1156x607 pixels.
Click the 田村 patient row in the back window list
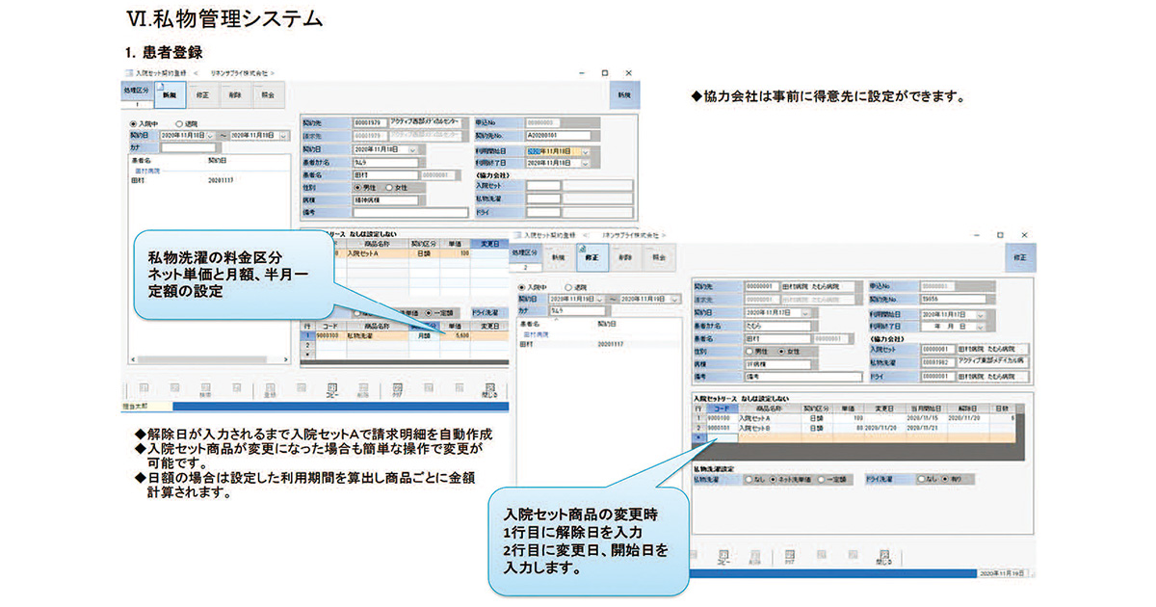click(207, 179)
